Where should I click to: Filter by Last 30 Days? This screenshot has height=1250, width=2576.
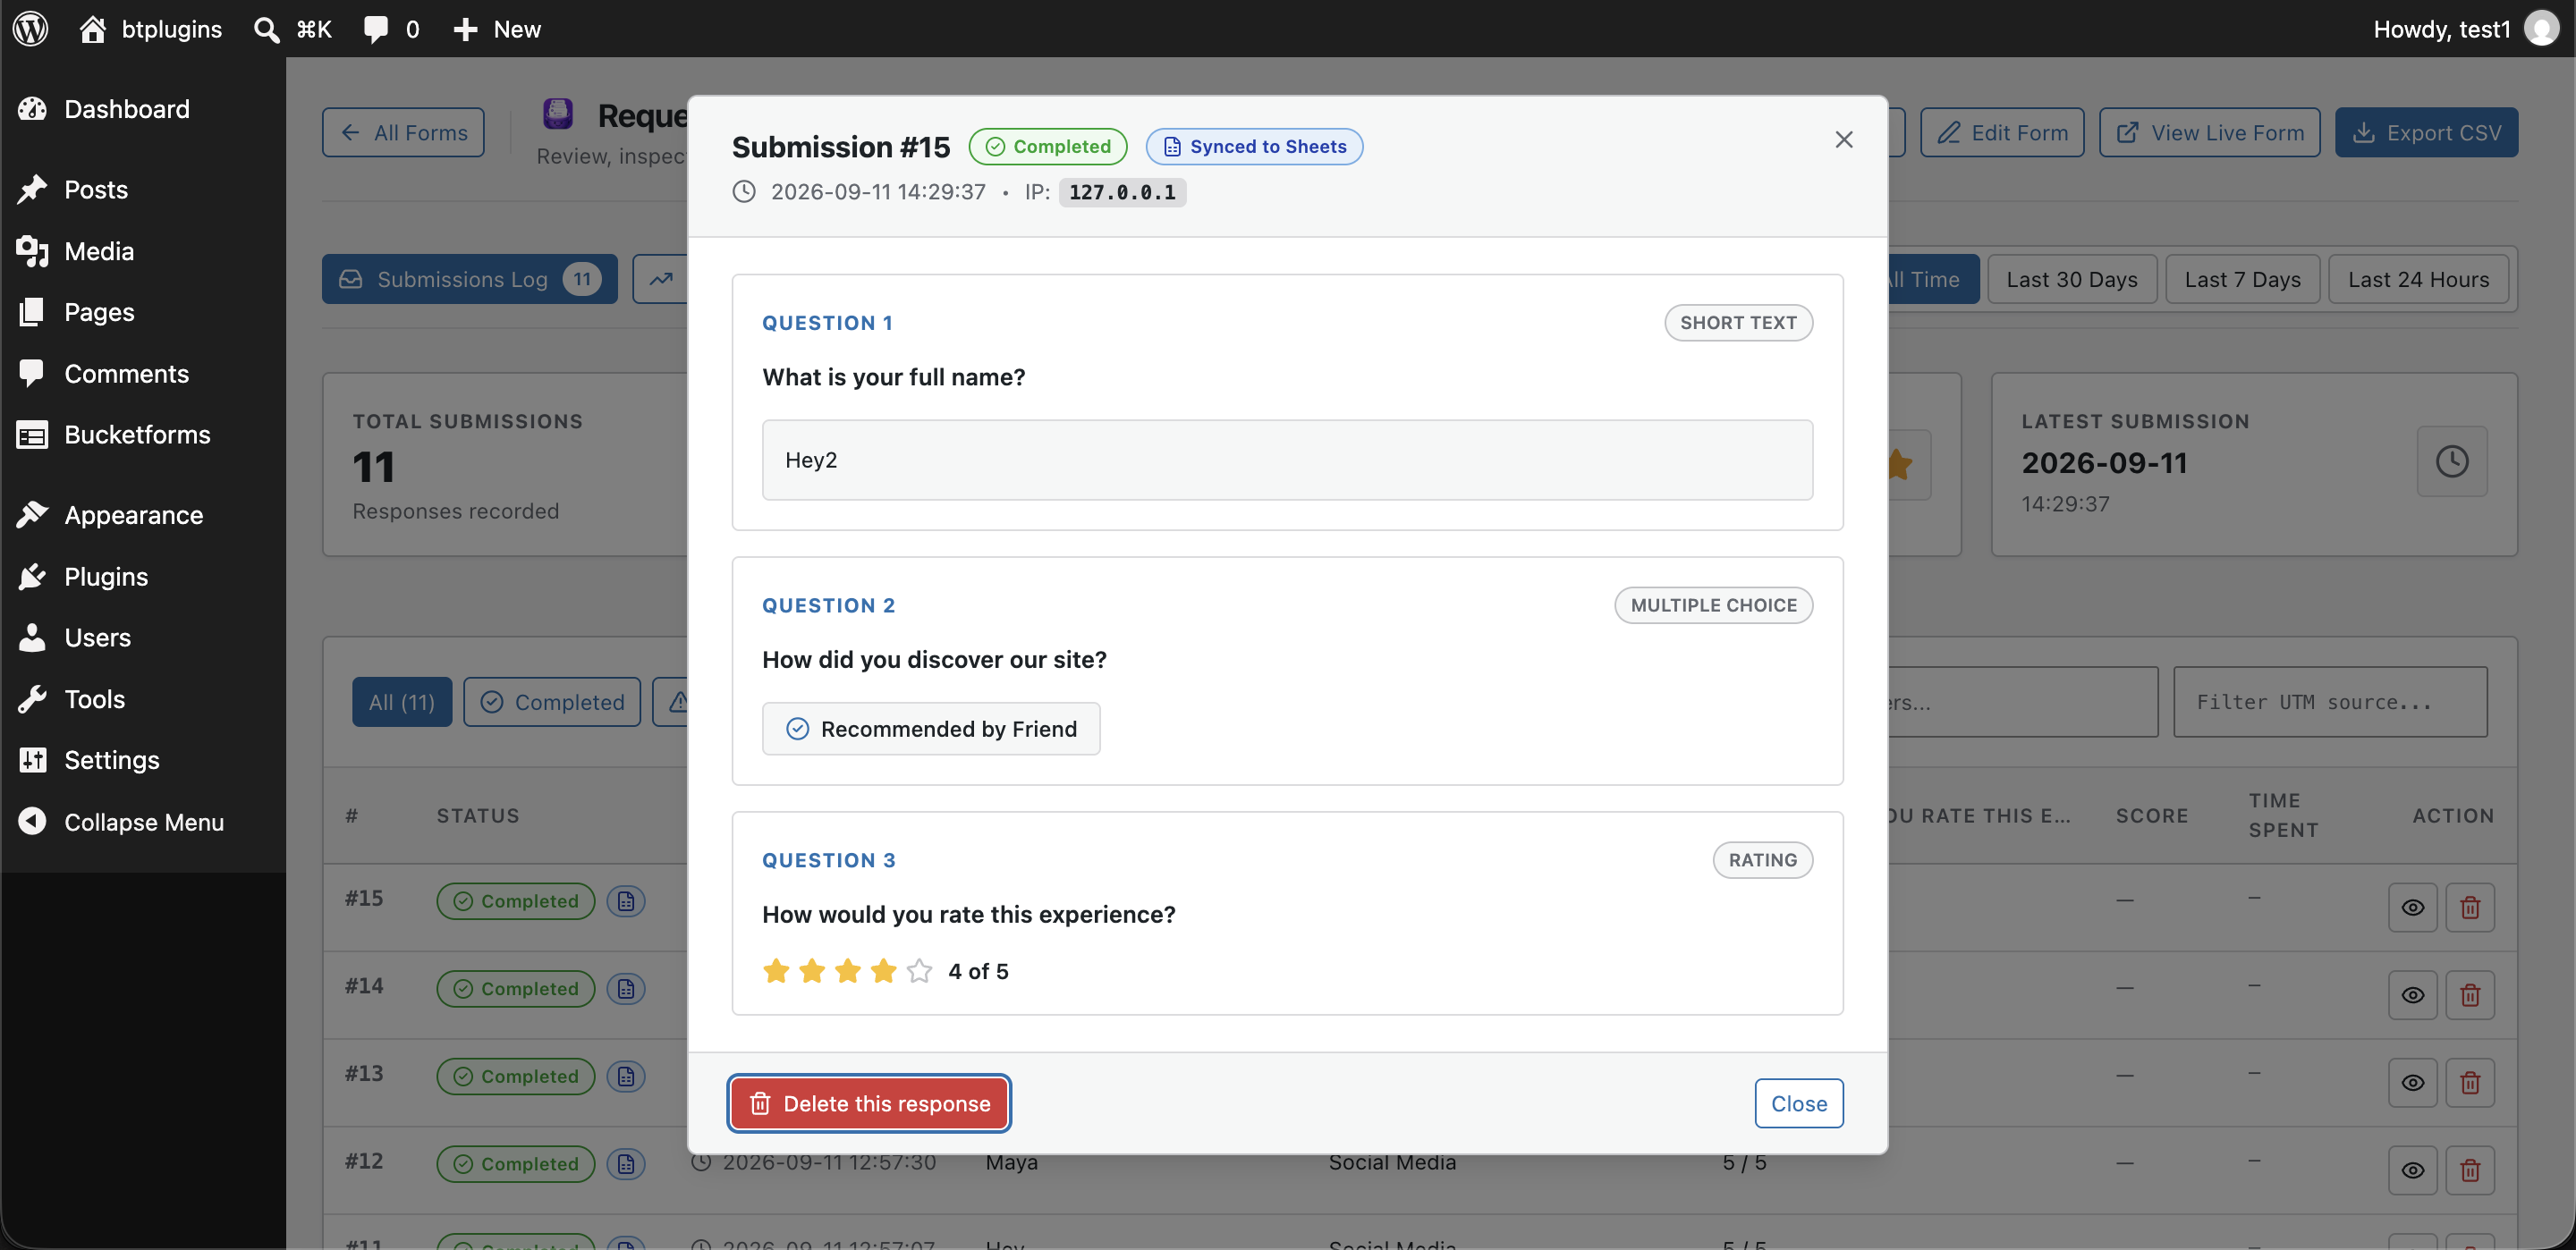click(2071, 279)
